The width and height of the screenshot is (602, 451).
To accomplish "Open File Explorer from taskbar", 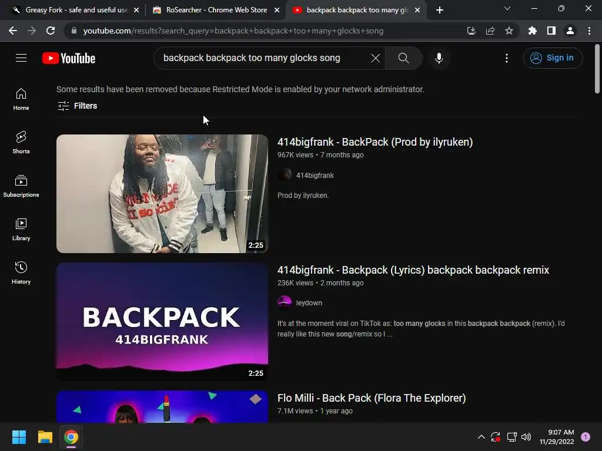I will point(45,437).
